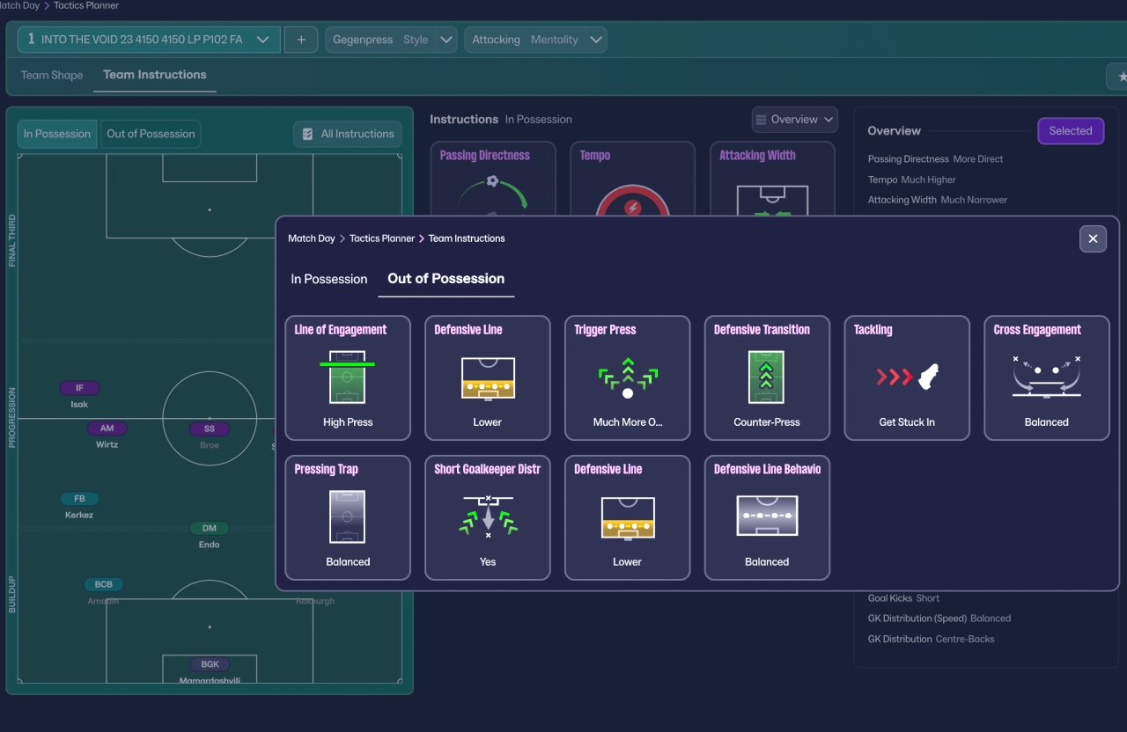The height and width of the screenshot is (732, 1127).
Task: Open the In Possession tab in the dialog
Action: (329, 279)
